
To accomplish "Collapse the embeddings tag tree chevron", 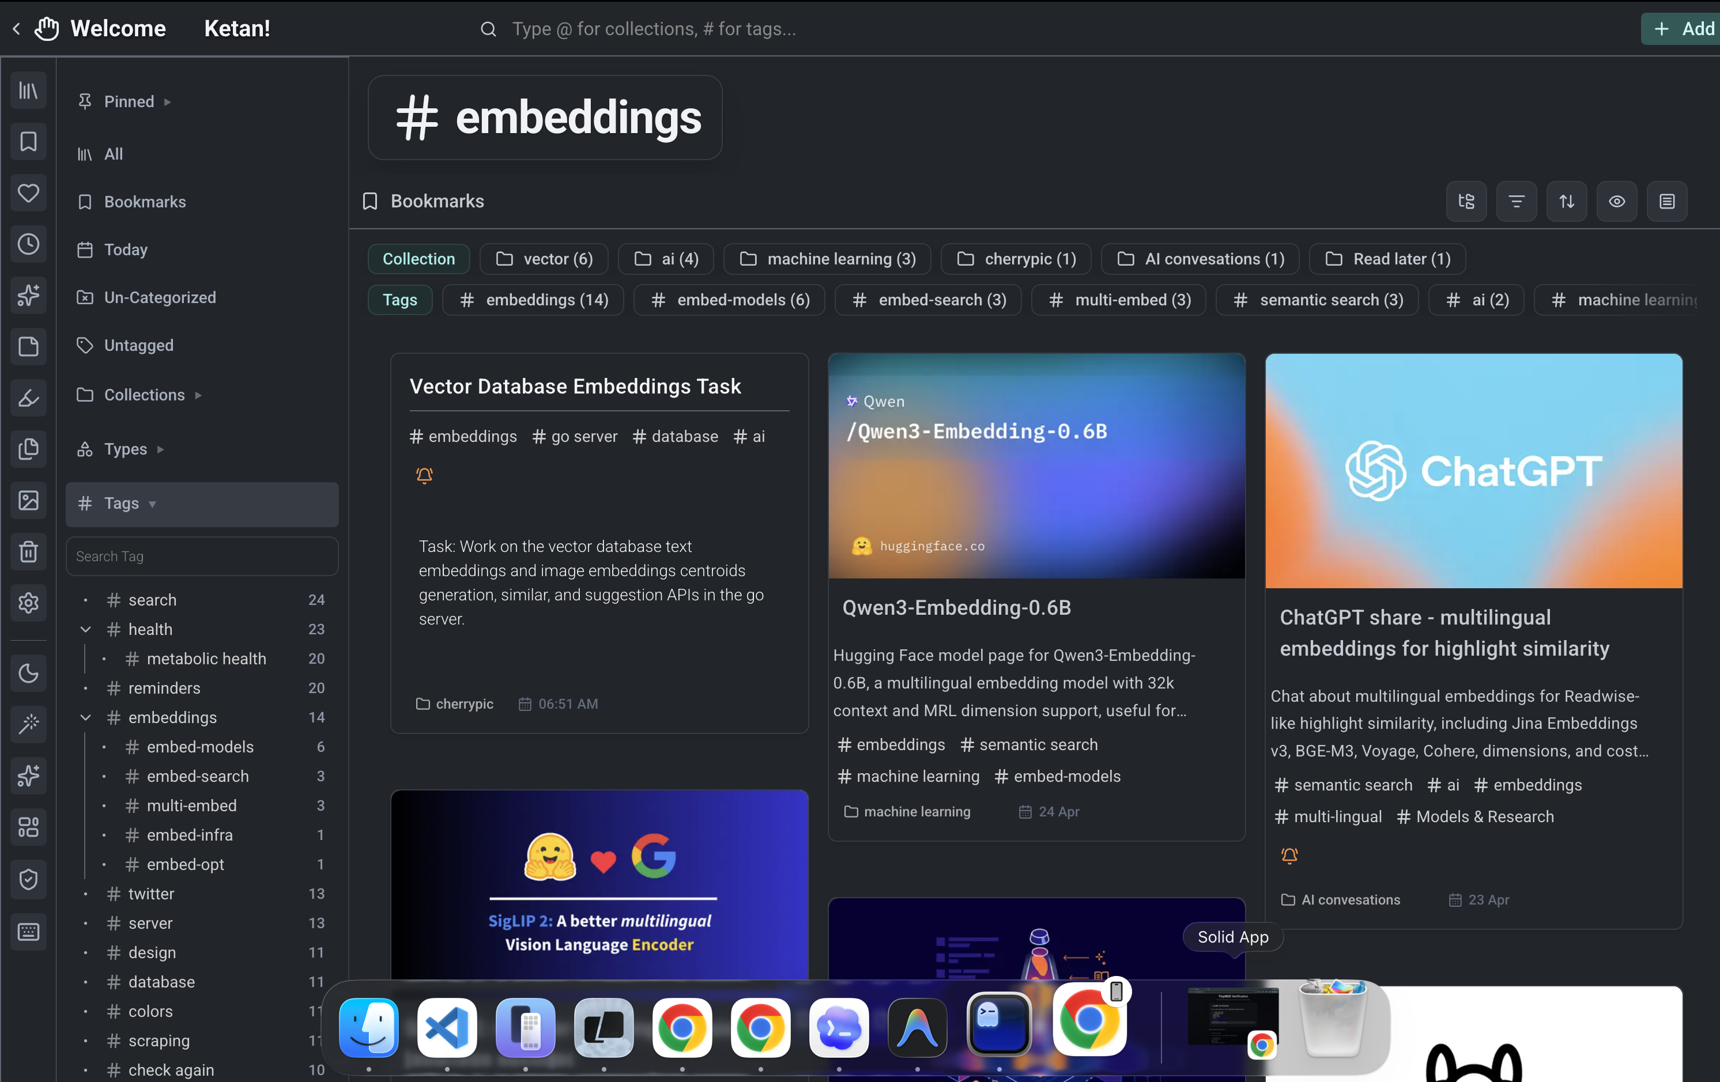I will click(x=86, y=717).
